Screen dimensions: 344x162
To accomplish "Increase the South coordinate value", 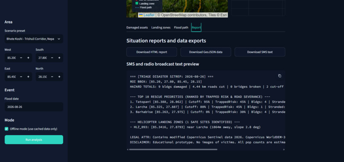I will tap(59, 58).
